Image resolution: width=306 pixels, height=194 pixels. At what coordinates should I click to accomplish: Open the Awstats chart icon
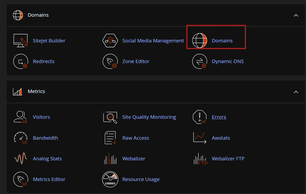[199, 138]
